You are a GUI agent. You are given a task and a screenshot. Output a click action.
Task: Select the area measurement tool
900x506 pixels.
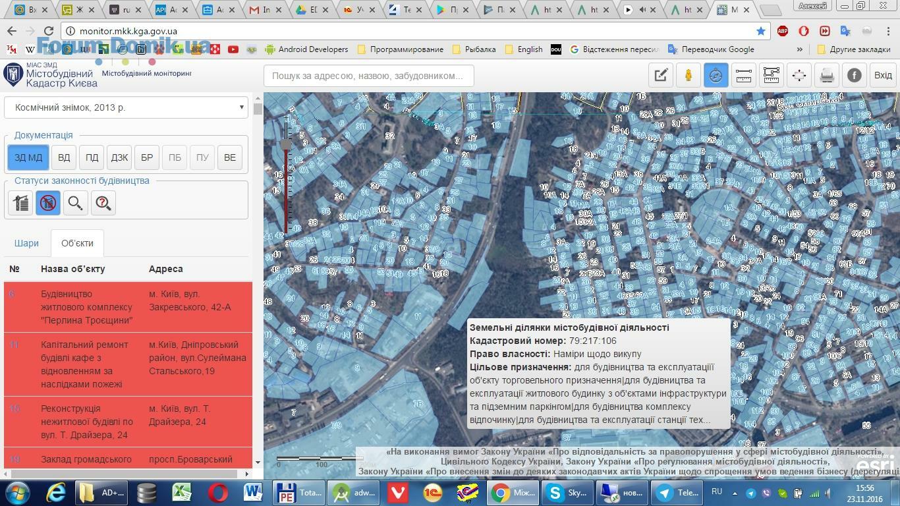(771, 76)
